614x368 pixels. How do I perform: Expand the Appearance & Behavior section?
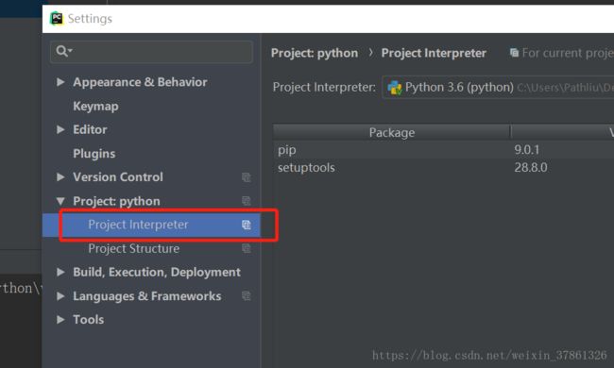click(60, 82)
